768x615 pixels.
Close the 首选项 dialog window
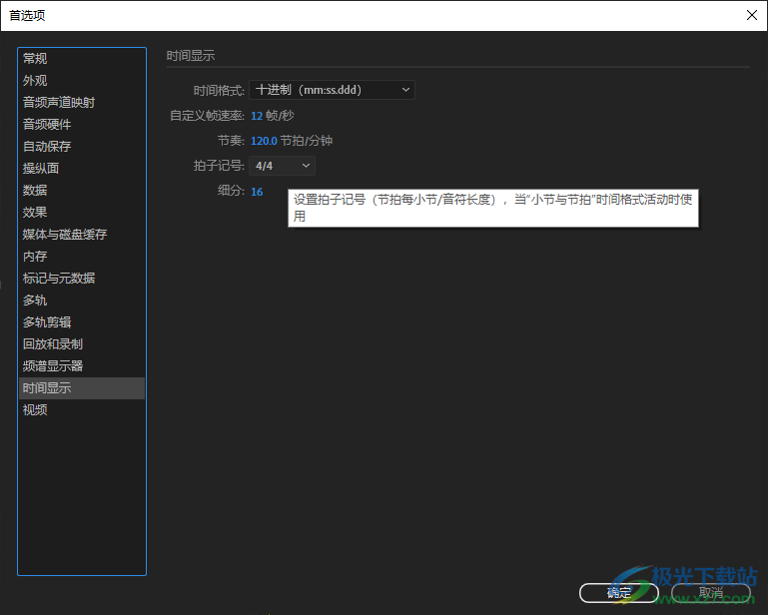[x=751, y=15]
